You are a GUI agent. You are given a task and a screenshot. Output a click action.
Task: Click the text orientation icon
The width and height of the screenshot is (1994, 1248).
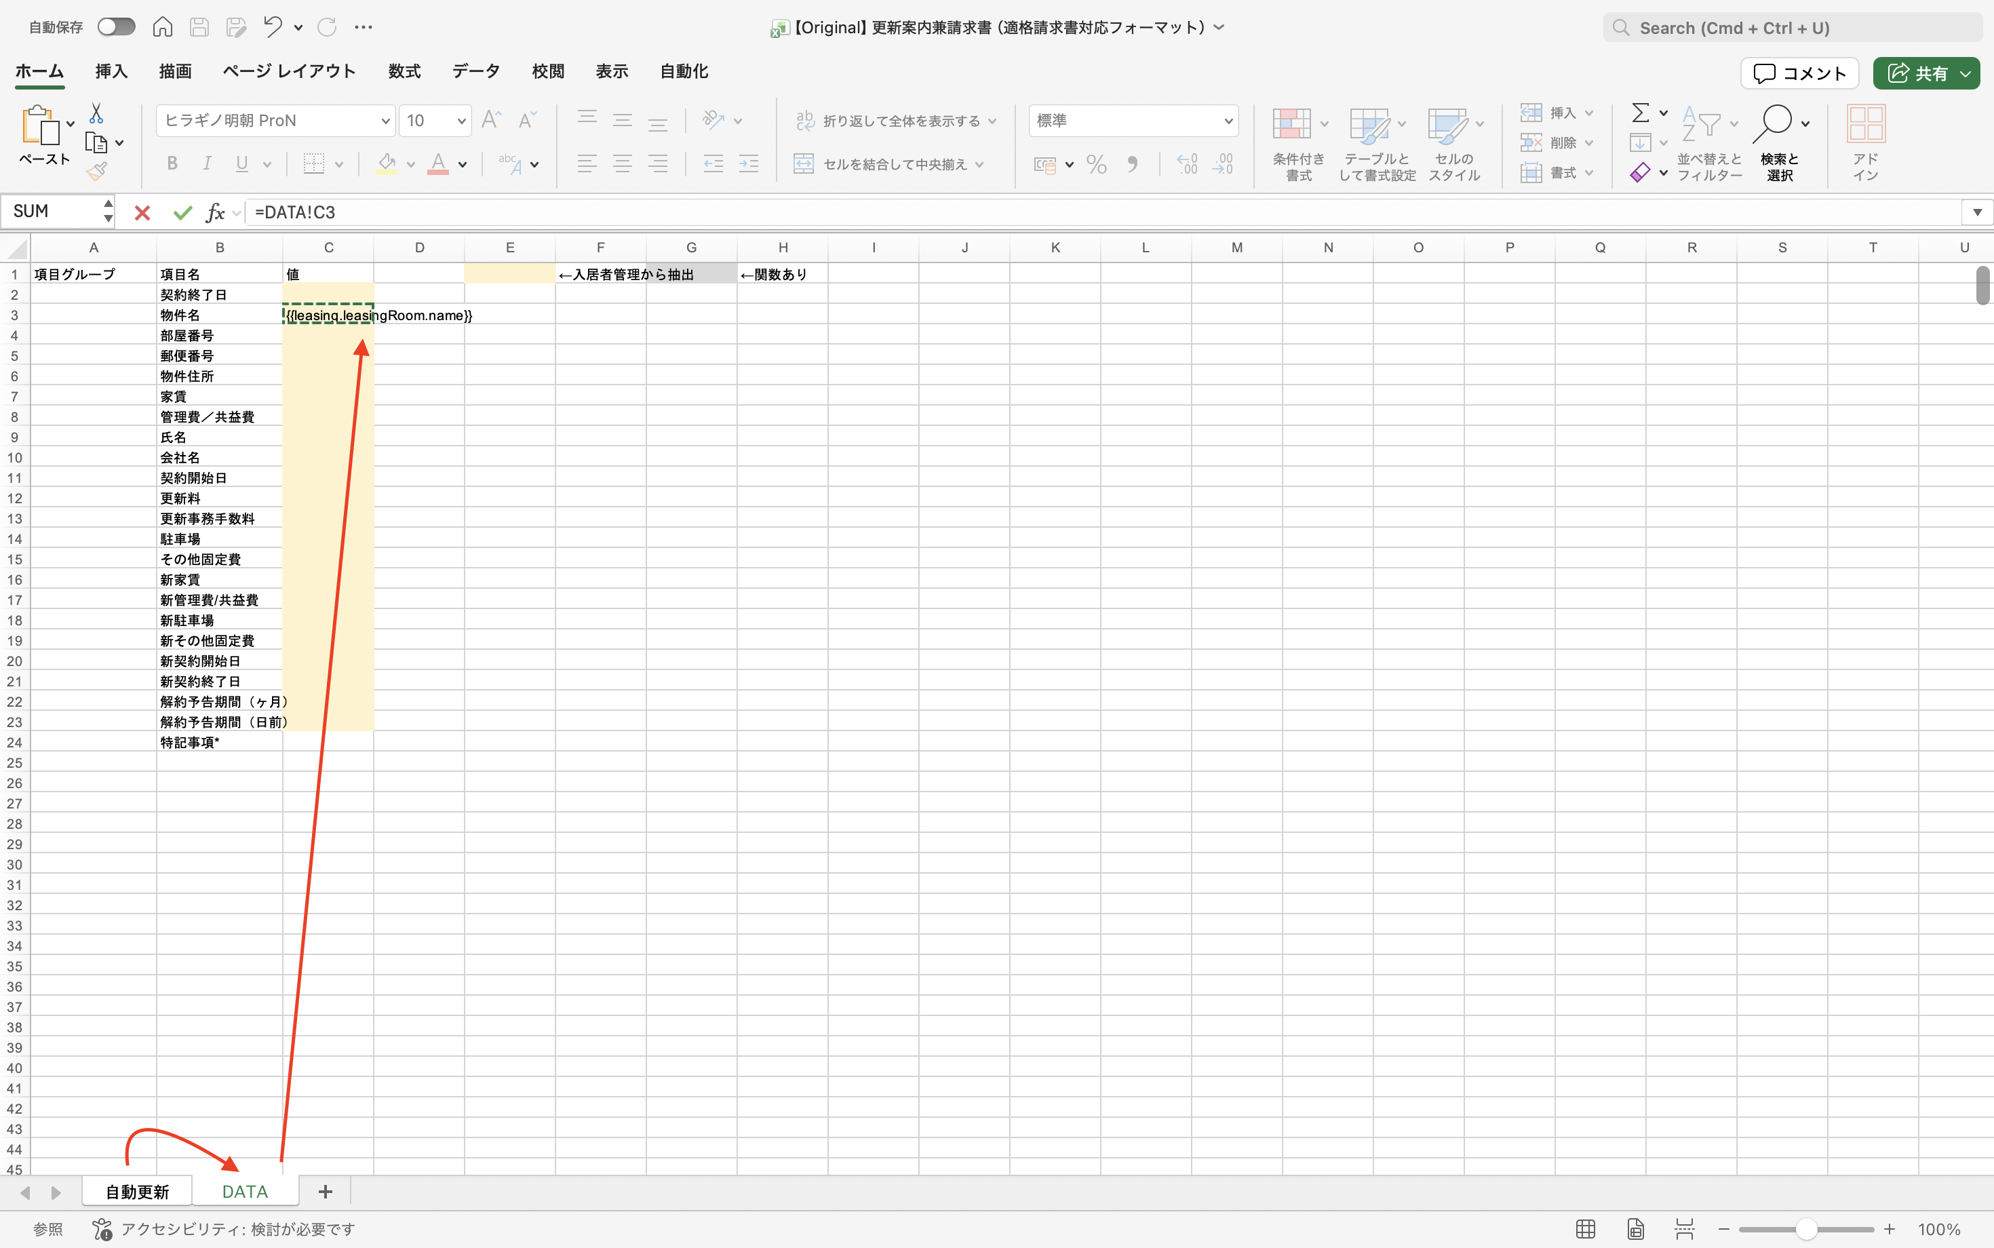(713, 121)
